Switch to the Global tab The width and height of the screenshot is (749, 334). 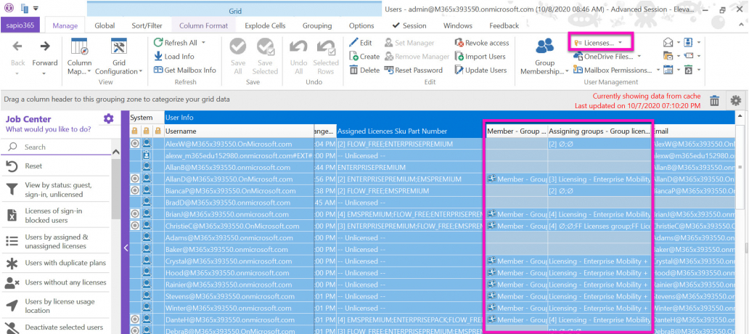pyautogui.click(x=105, y=26)
